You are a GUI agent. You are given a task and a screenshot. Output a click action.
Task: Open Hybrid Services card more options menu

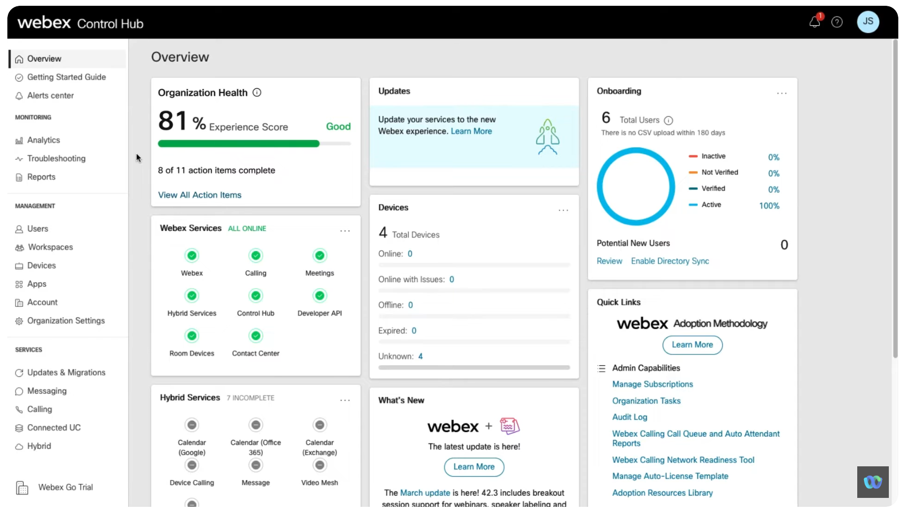345,400
